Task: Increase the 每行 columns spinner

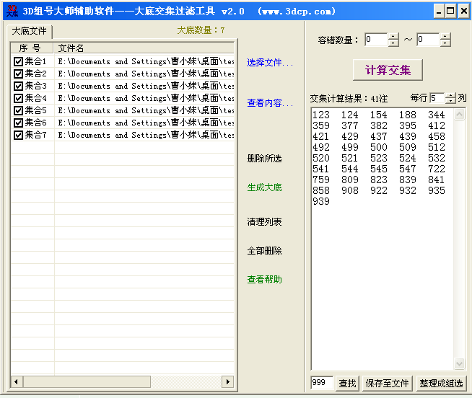Action: click(x=451, y=94)
